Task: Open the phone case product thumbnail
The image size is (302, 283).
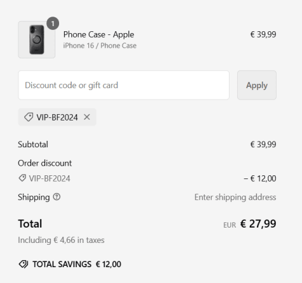Action: [37, 40]
